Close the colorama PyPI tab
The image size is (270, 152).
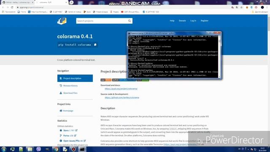pyautogui.click(x=66, y=3)
